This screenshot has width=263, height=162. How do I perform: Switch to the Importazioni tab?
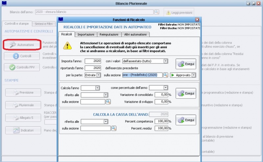[85, 34]
